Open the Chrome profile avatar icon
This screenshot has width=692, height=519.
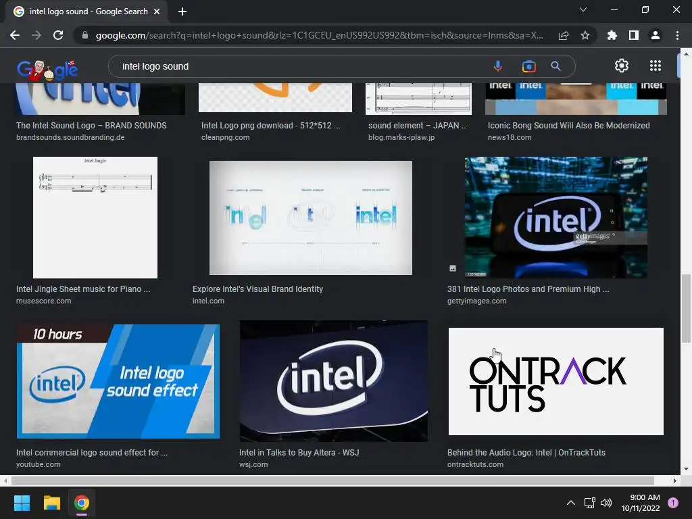point(656,35)
